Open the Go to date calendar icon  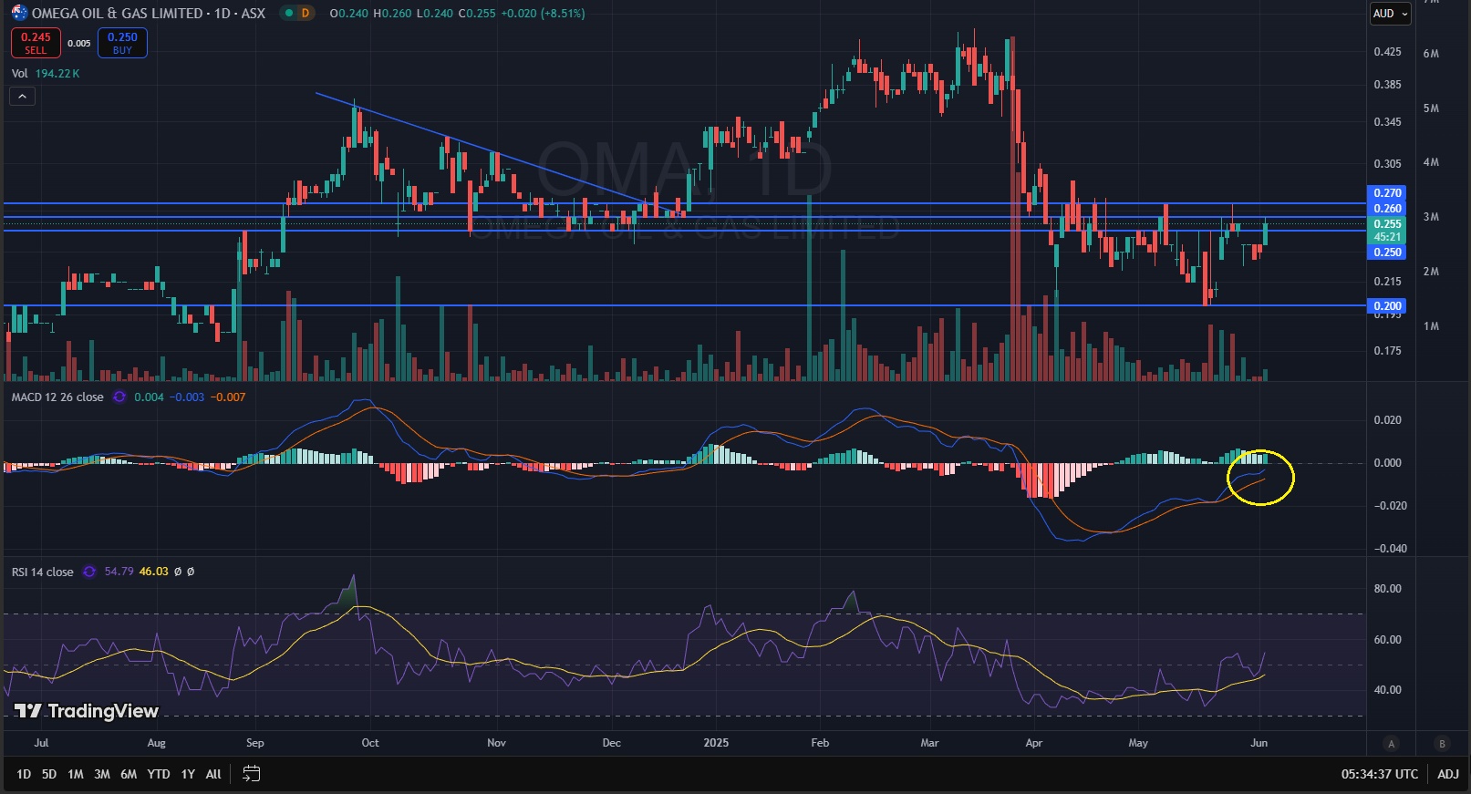[252, 774]
